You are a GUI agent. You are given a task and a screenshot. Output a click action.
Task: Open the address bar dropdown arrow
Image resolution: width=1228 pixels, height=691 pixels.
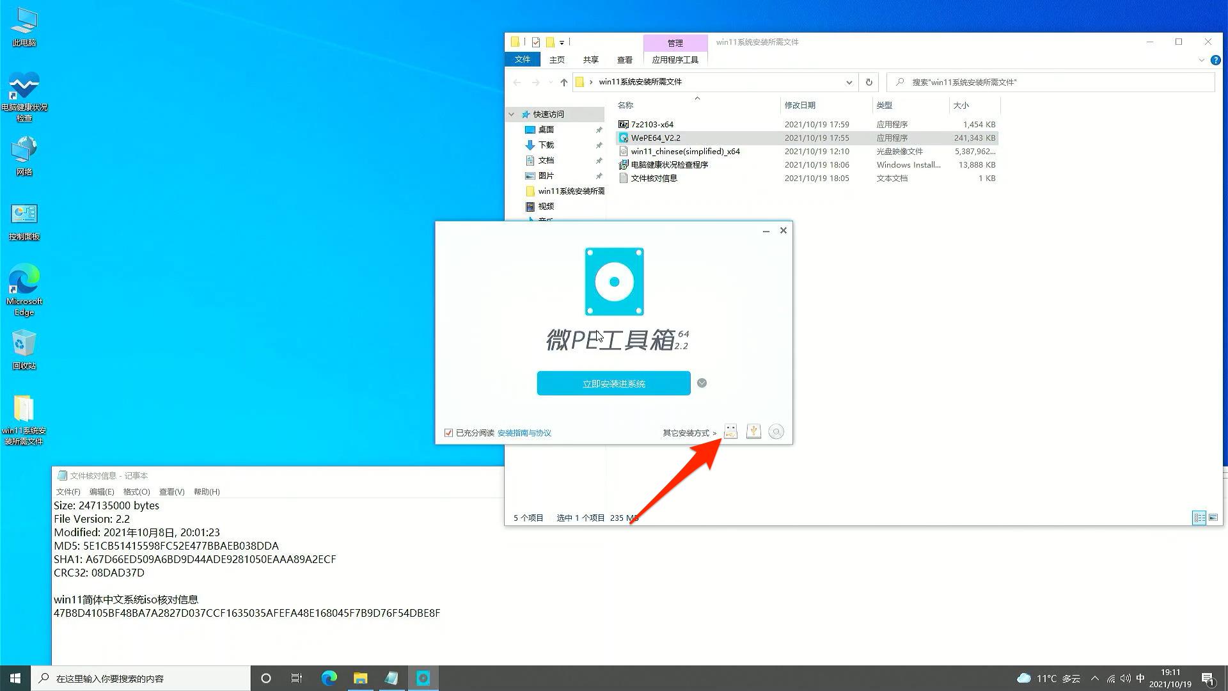[x=849, y=82]
